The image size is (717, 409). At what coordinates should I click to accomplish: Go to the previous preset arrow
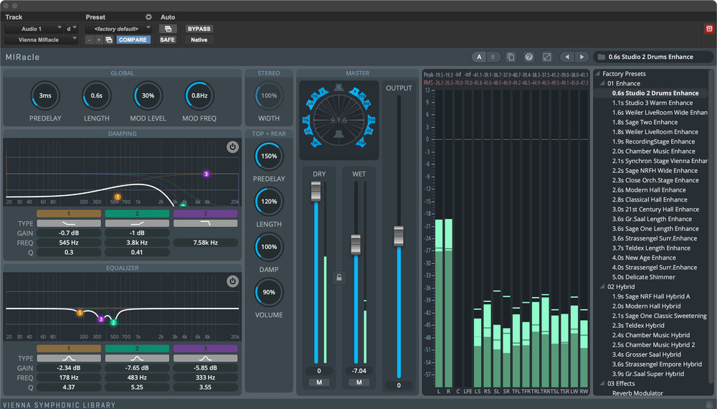(566, 57)
